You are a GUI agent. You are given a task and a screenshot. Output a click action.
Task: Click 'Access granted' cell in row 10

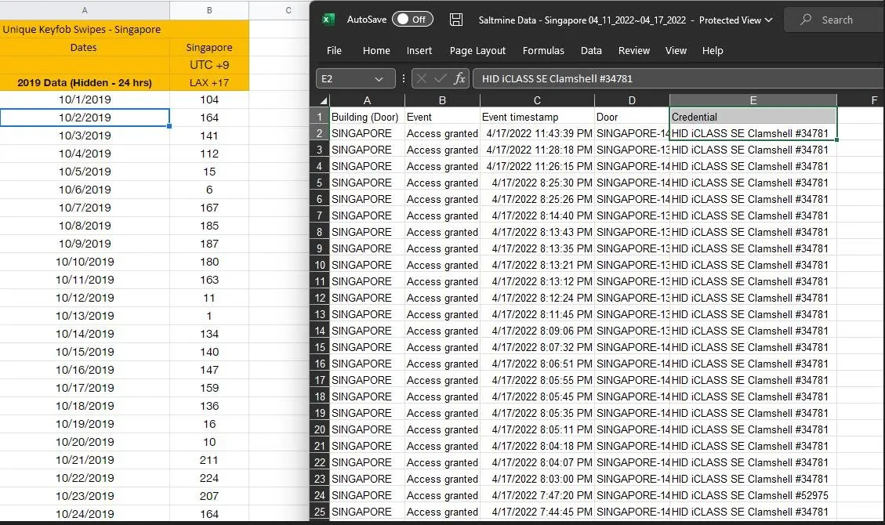[x=442, y=265]
